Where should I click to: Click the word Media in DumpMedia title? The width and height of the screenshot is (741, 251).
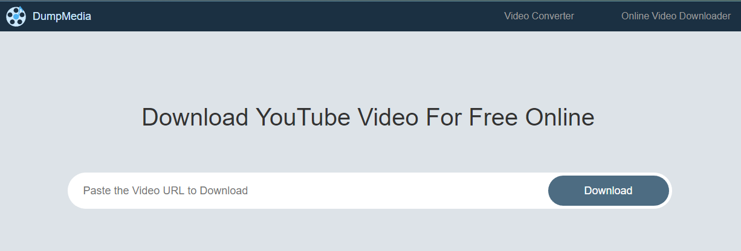click(76, 16)
